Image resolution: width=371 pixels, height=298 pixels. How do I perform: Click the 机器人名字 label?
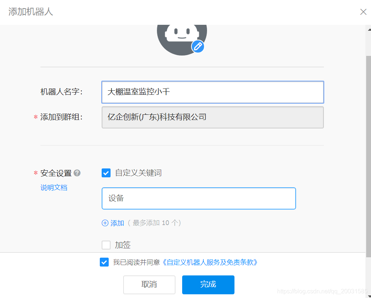tap(61, 92)
